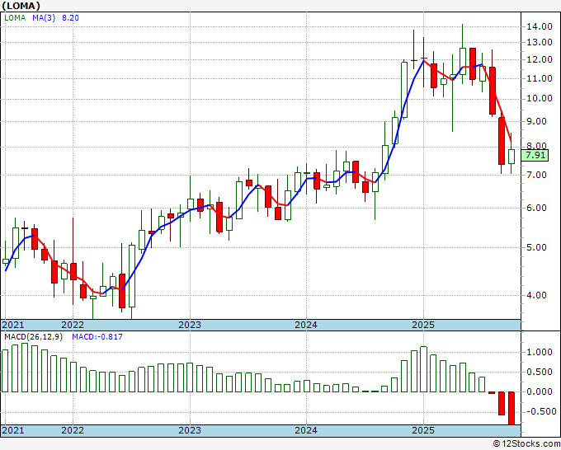Click the 12.00 price axis label
Screen dimensions: 561x450
click(540, 59)
